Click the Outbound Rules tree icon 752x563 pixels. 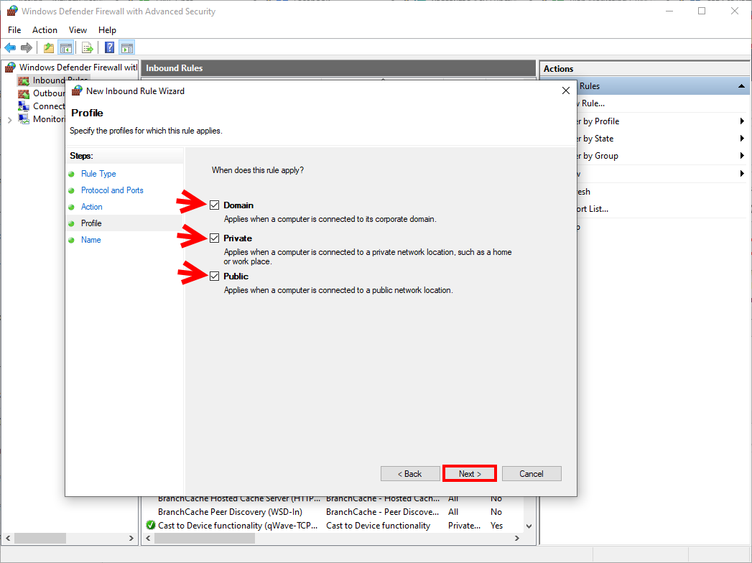(x=24, y=93)
